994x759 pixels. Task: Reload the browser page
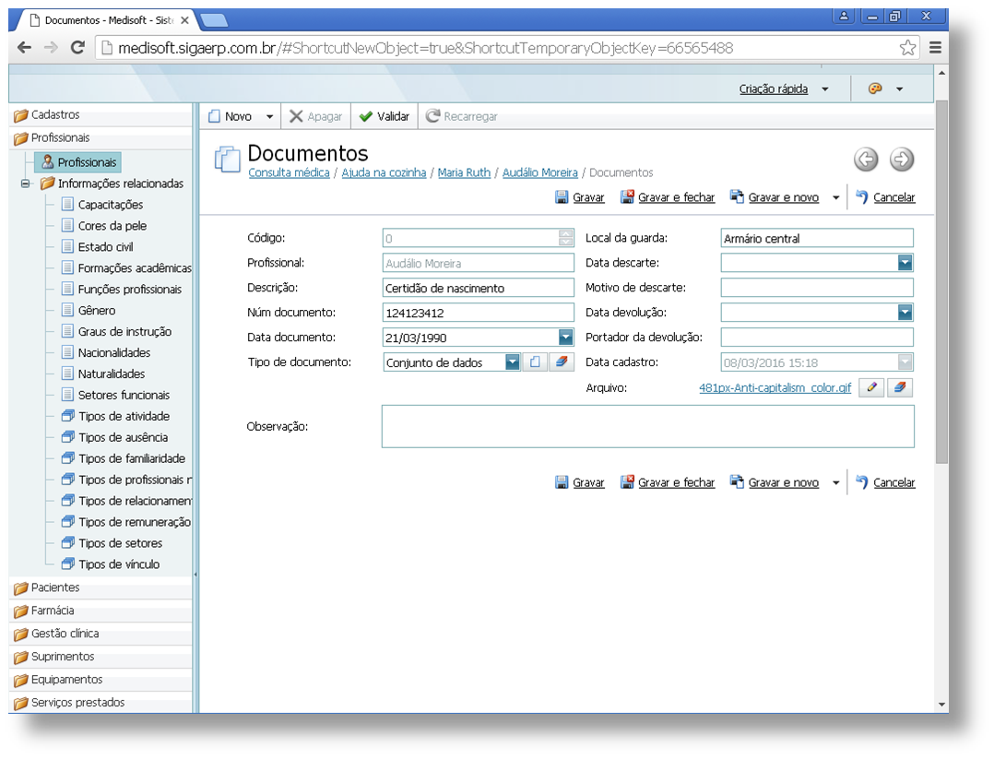coord(77,48)
